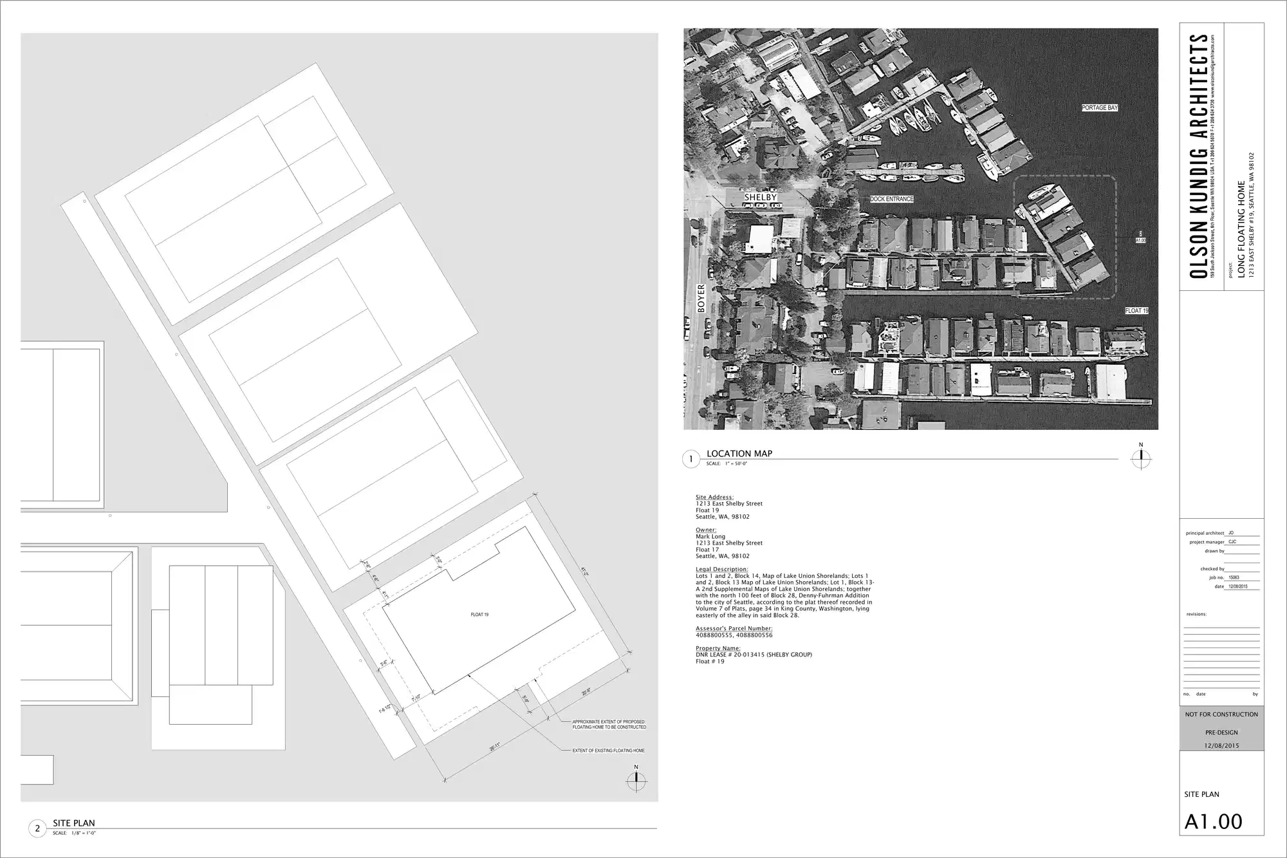Click the Legal Description heading
1287x858 pixels.
click(722, 569)
